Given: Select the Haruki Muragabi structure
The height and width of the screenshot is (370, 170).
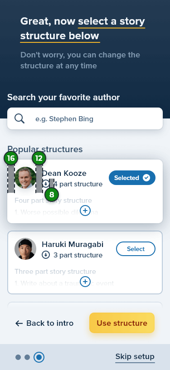Looking at the screenshot, I should click(x=136, y=249).
